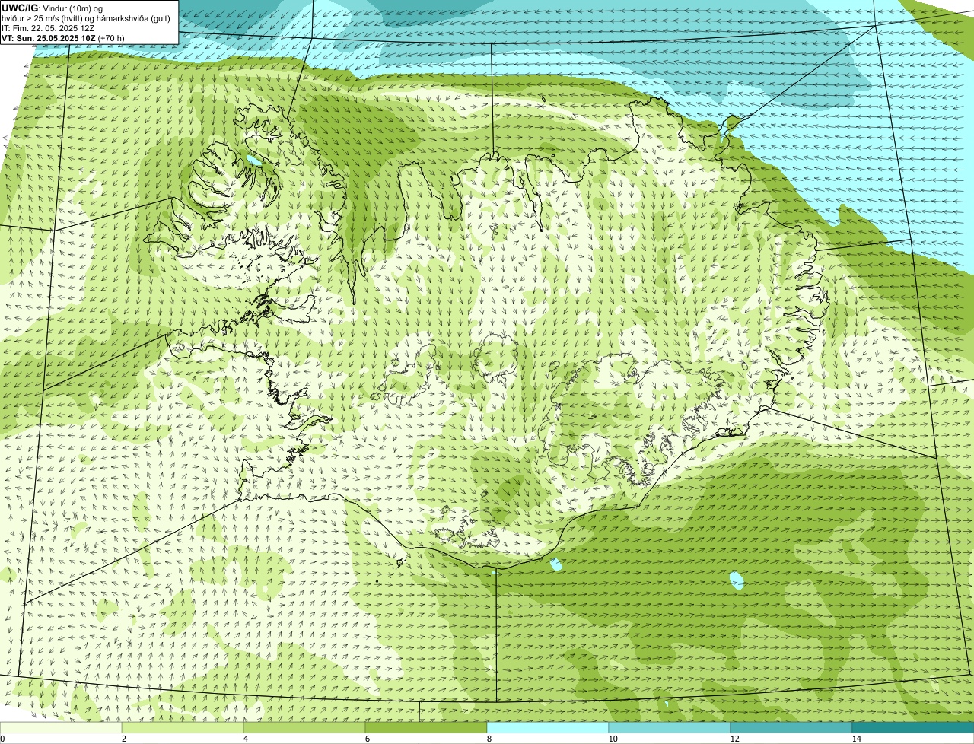
Task: Click the darkest teal legend segment above 14
Action: tap(913, 728)
